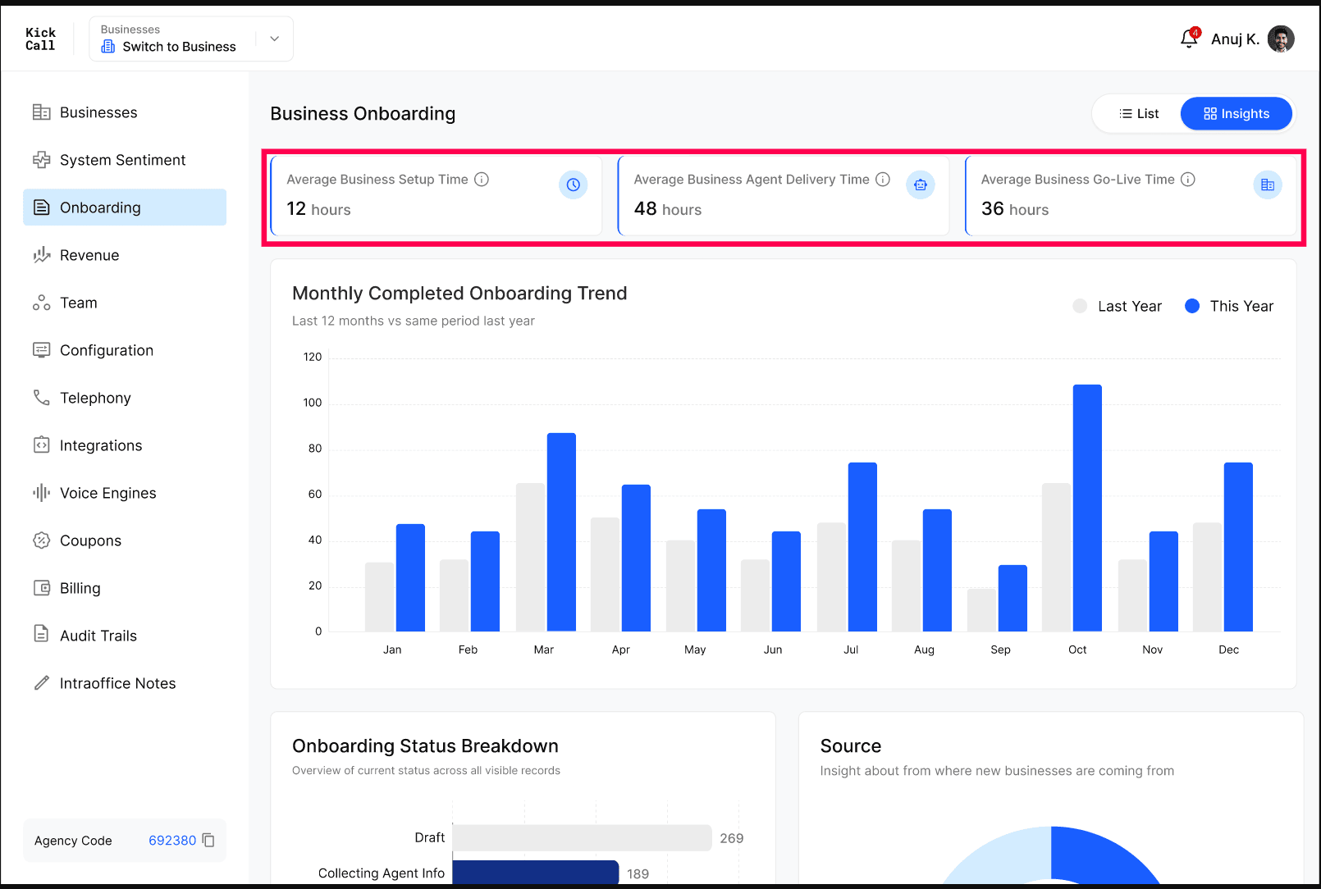The image size is (1321, 889).
Task: Click the September Last Year bar
Action: pos(981,610)
